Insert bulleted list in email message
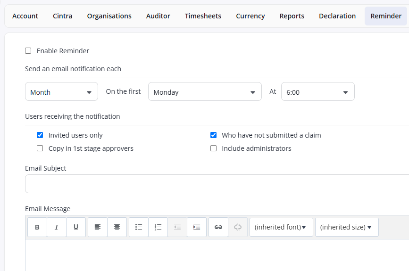The height and width of the screenshot is (271, 409). [139, 227]
